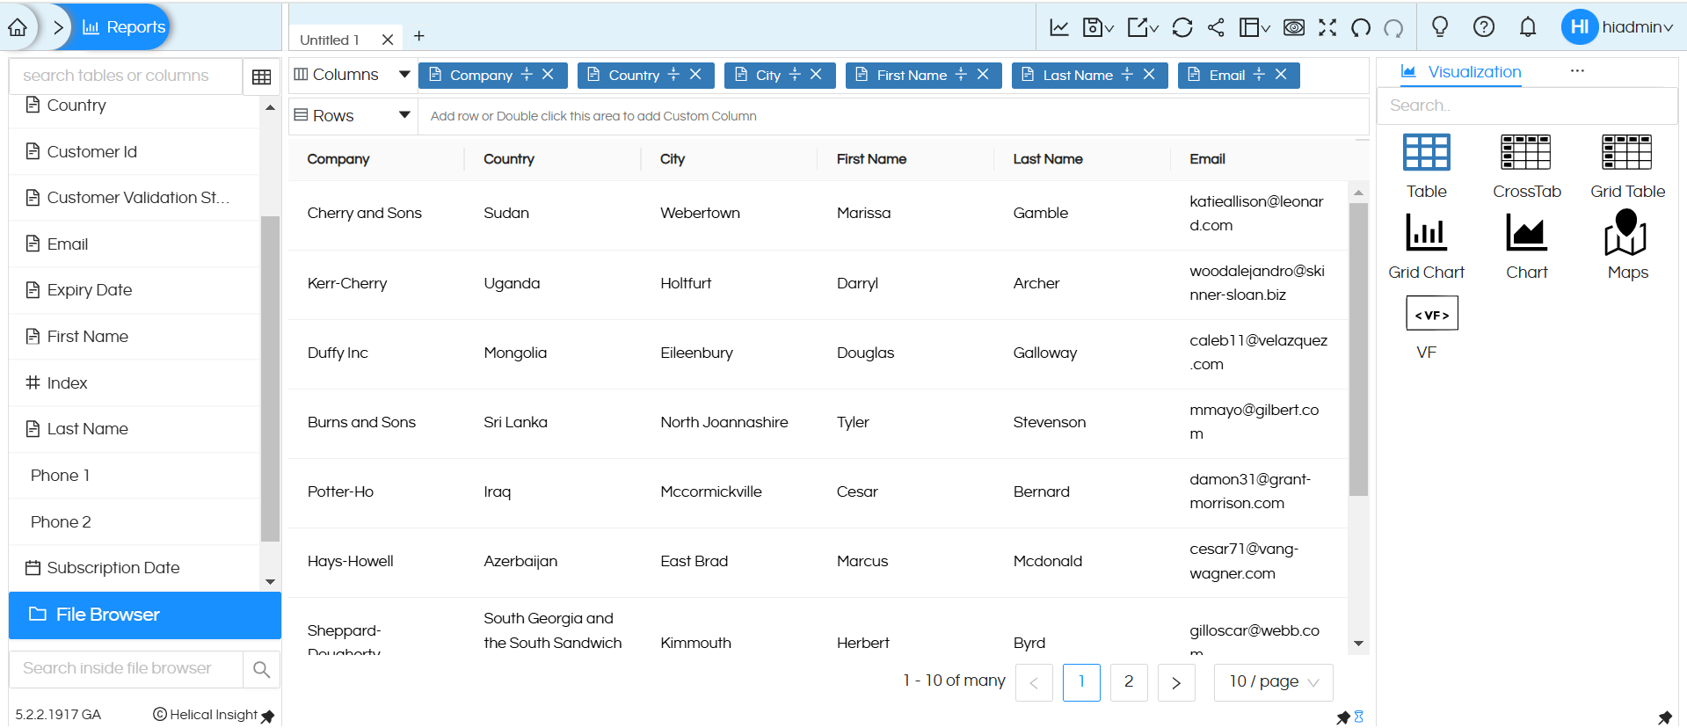
Task: Remove the Company column chip
Action: coord(548,74)
